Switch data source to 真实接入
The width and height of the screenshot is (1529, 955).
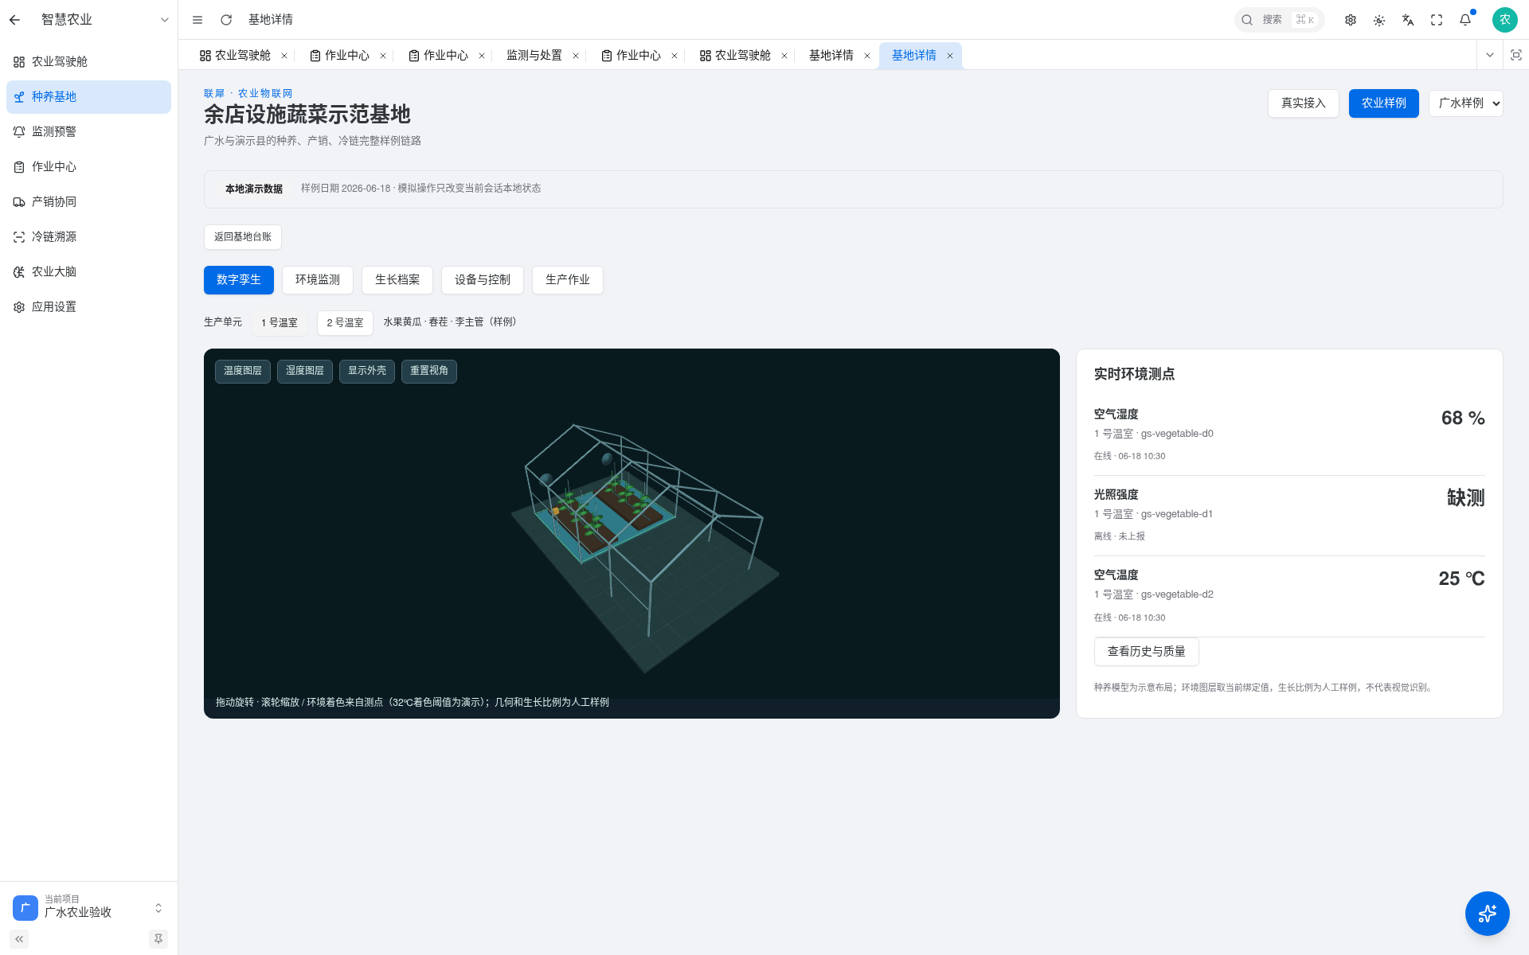(x=1304, y=103)
